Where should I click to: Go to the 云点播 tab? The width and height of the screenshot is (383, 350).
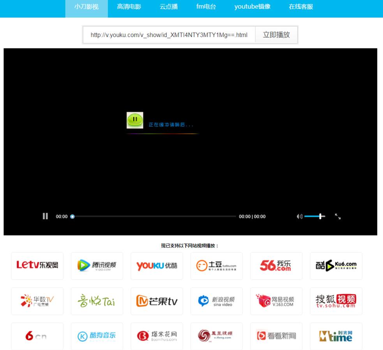coord(169,7)
